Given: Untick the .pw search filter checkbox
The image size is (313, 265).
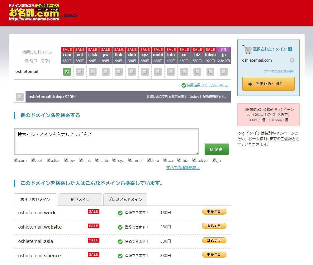Looking at the screenshot, I should click(66, 160).
